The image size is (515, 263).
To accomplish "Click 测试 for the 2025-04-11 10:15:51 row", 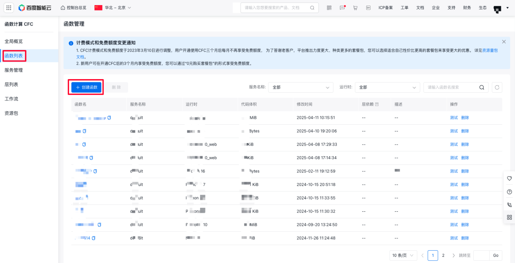I will point(454,118).
